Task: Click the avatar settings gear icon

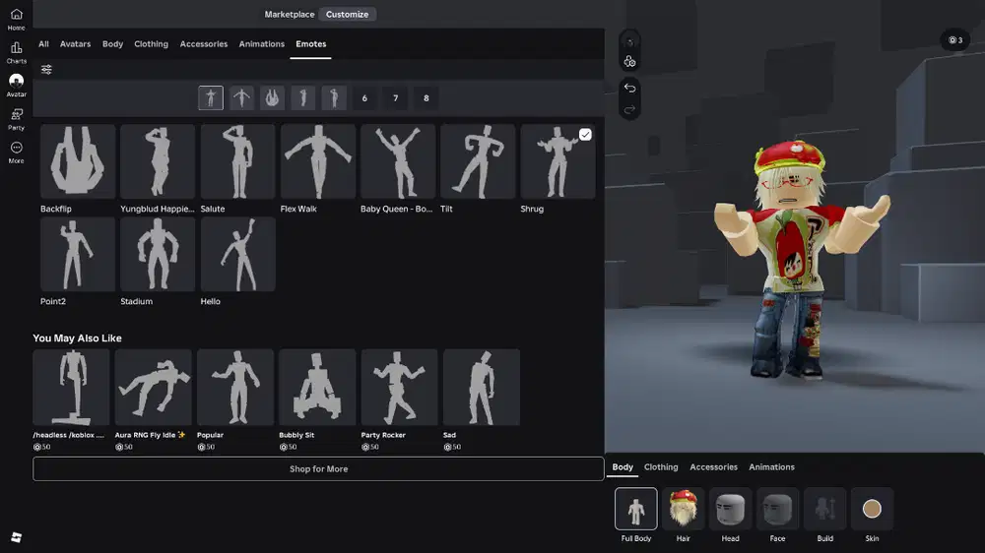Action: pos(629,61)
